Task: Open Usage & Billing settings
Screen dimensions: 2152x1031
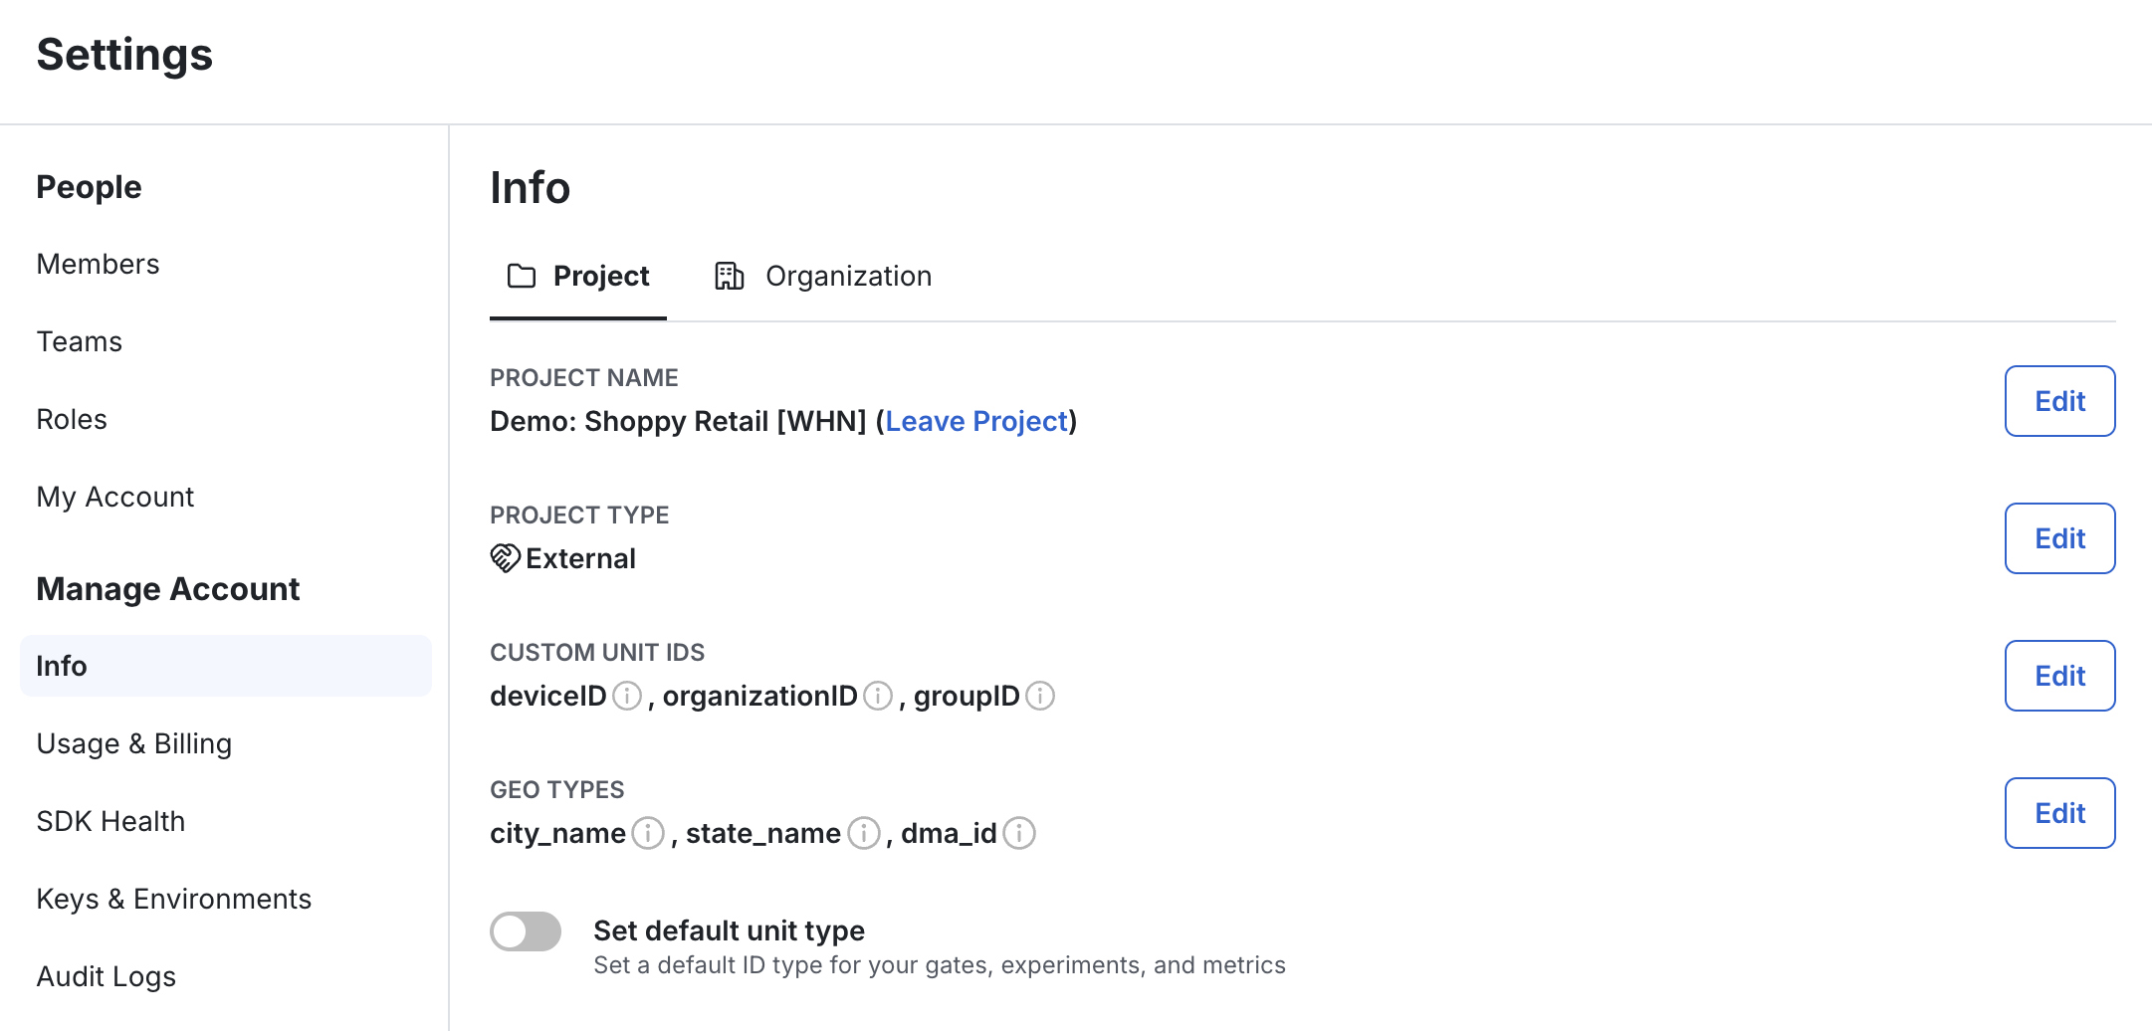Action: point(133,743)
